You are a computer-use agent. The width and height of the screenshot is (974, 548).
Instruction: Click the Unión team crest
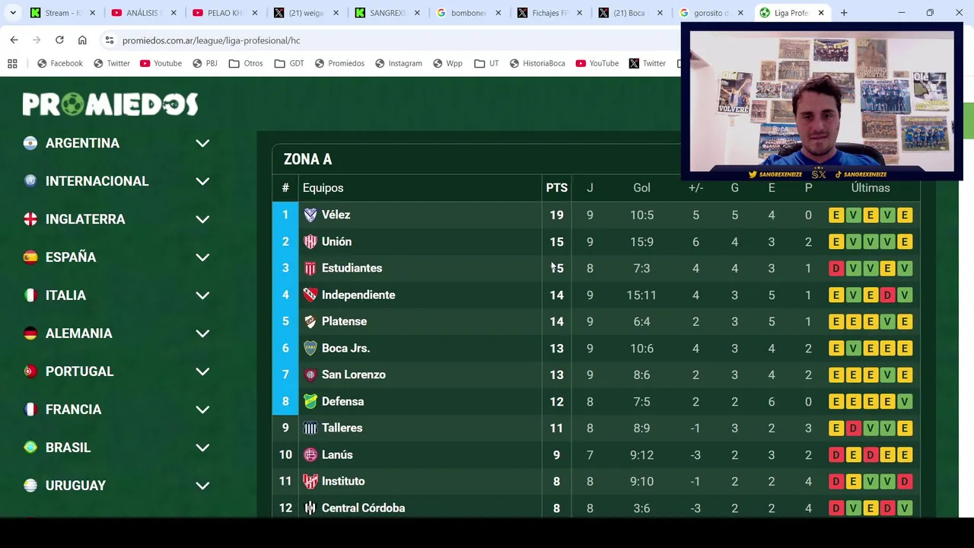(310, 241)
